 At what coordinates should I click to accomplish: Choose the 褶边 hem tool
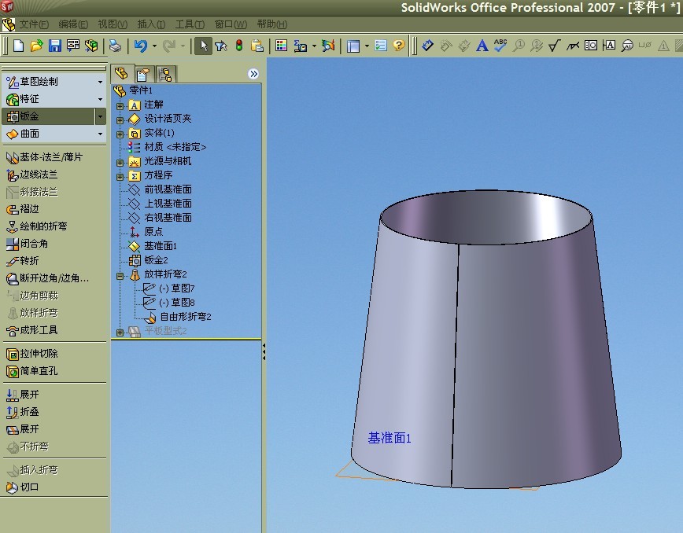(23, 209)
